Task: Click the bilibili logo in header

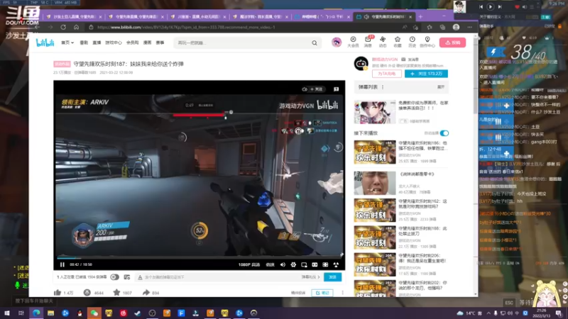Action: 45,43
